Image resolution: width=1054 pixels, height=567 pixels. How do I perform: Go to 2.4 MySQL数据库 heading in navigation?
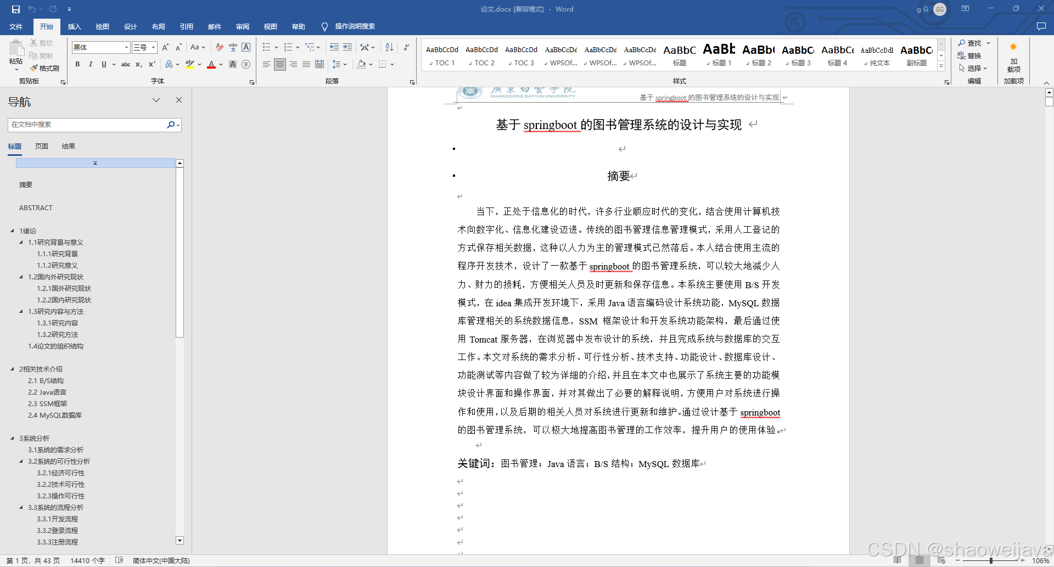(55, 416)
